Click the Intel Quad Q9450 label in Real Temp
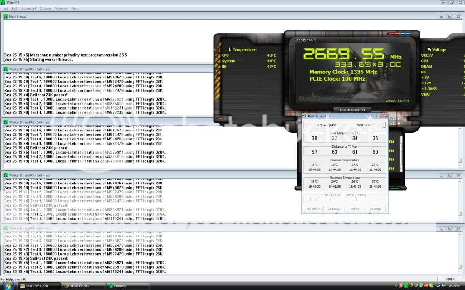Image resolution: width=465 pixels, height=290 pixels. click(324, 125)
